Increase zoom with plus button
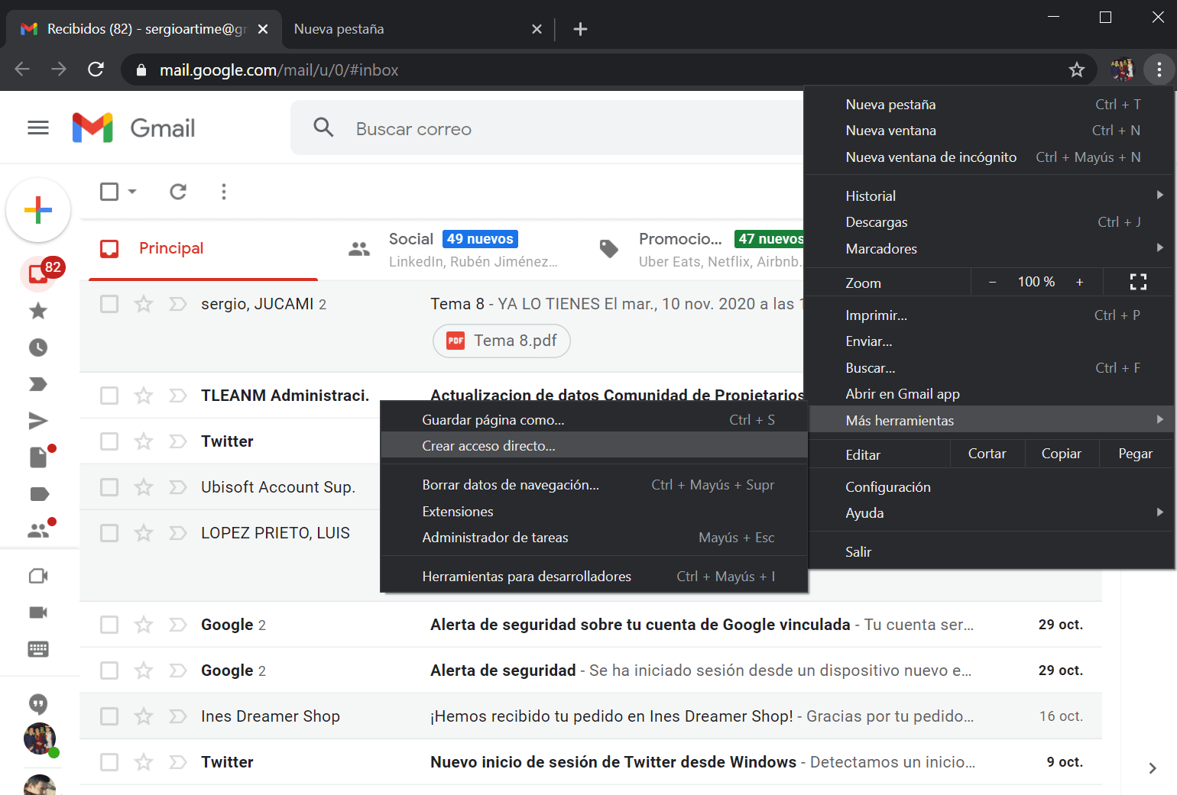The image size is (1177, 795). coord(1079,283)
